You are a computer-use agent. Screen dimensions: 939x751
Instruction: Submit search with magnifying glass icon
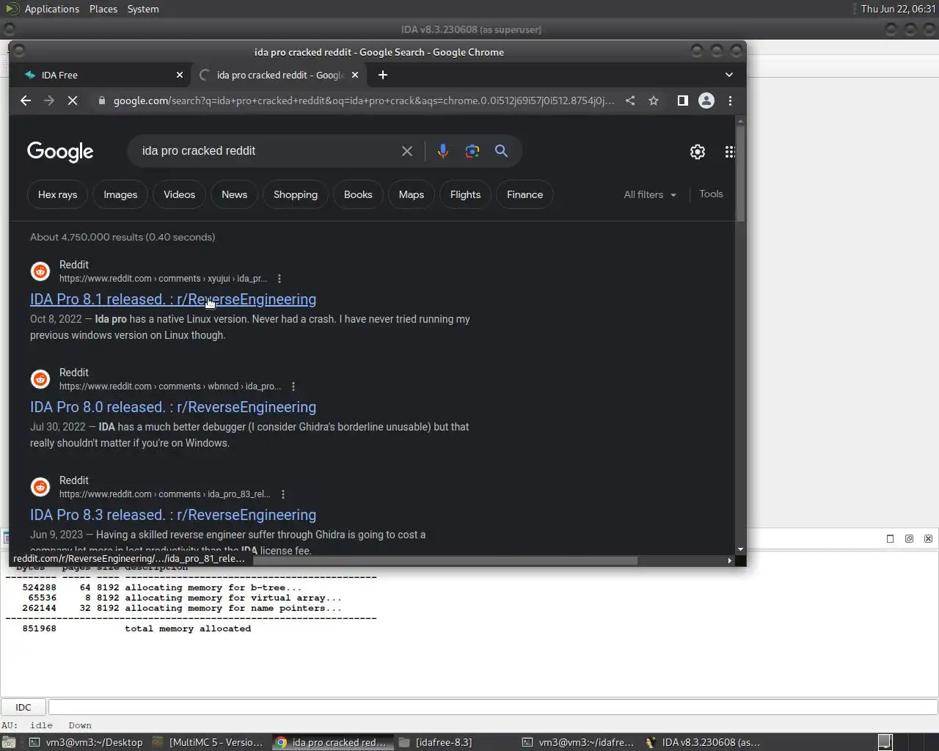[501, 150]
